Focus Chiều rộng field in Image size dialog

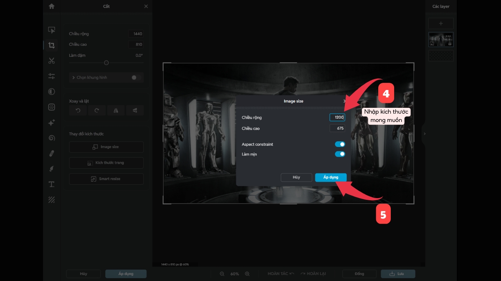(337, 118)
